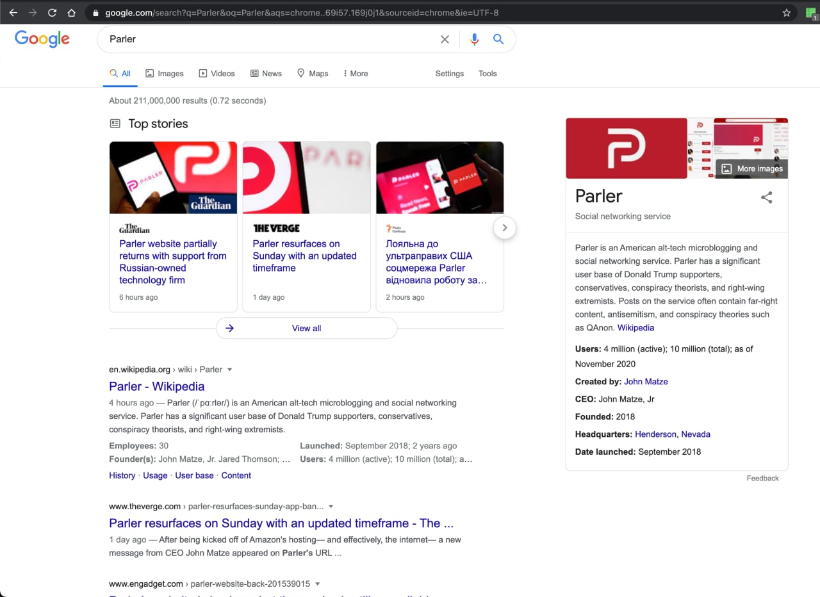820x597 pixels.
Task: Submit search with the magnifier icon
Action: click(498, 39)
